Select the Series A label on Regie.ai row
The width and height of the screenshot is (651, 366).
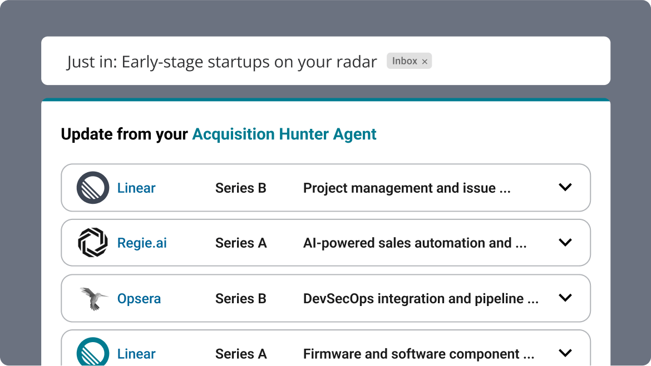click(x=241, y=243)
